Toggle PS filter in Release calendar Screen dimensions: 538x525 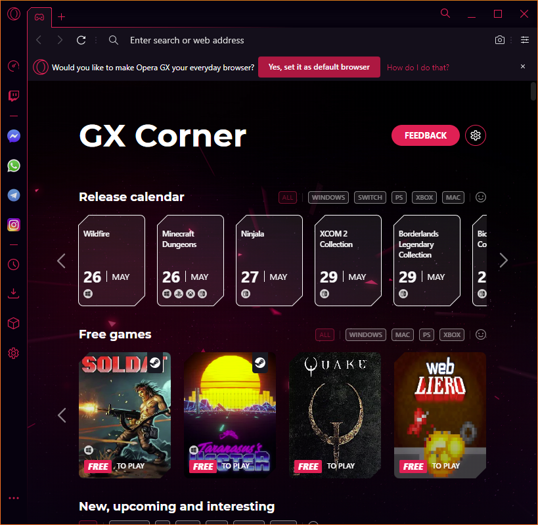point(399,197)
